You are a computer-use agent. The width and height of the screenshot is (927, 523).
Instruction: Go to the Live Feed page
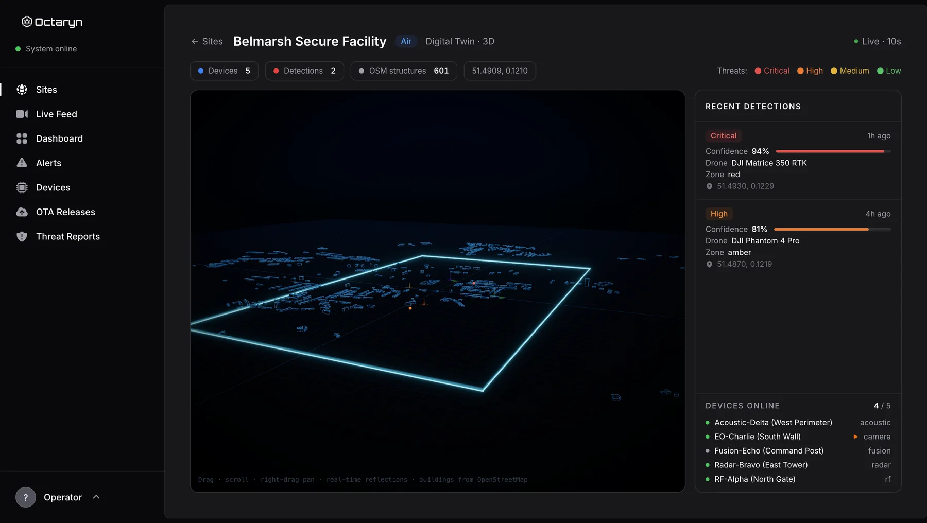point(57,114)
